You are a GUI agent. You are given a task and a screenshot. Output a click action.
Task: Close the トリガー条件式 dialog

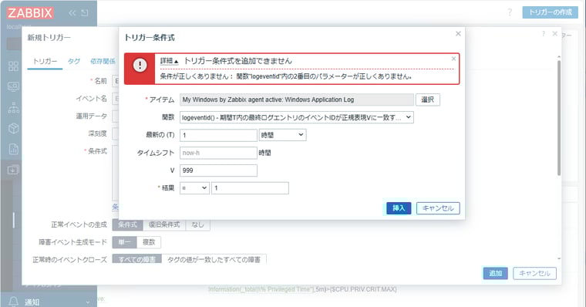pos(458,34)
